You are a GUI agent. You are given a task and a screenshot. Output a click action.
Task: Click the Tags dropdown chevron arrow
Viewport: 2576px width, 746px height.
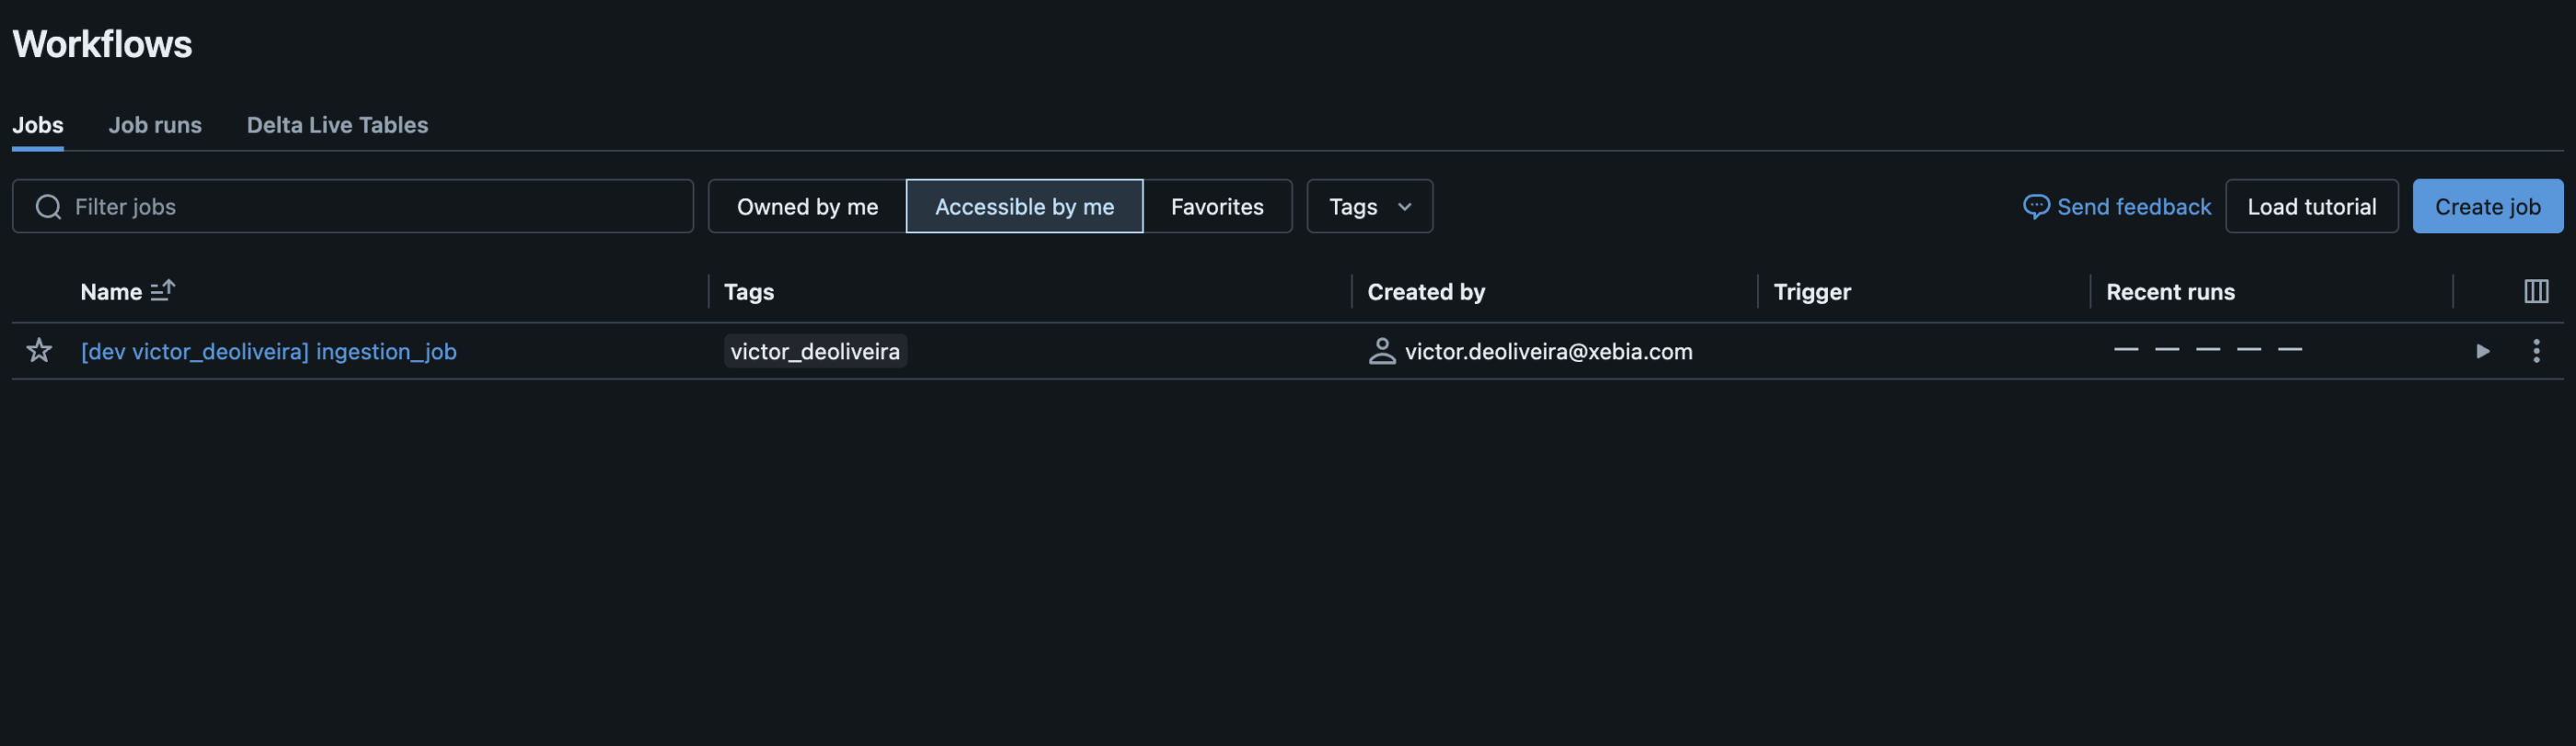(x=1404, y=207)
